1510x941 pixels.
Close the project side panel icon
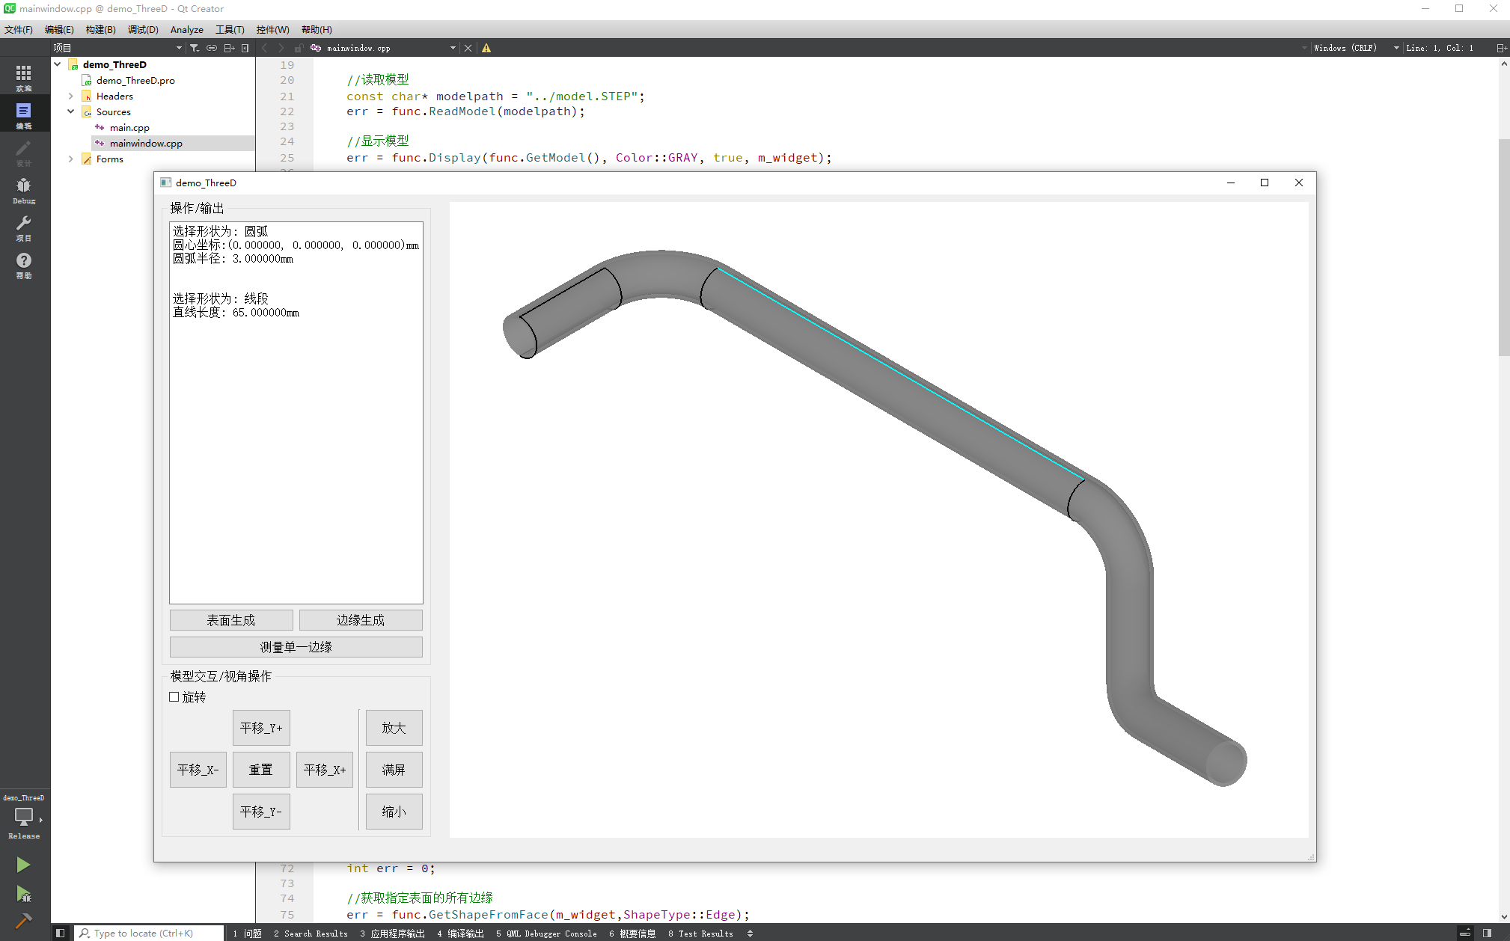tap(245, 48)
